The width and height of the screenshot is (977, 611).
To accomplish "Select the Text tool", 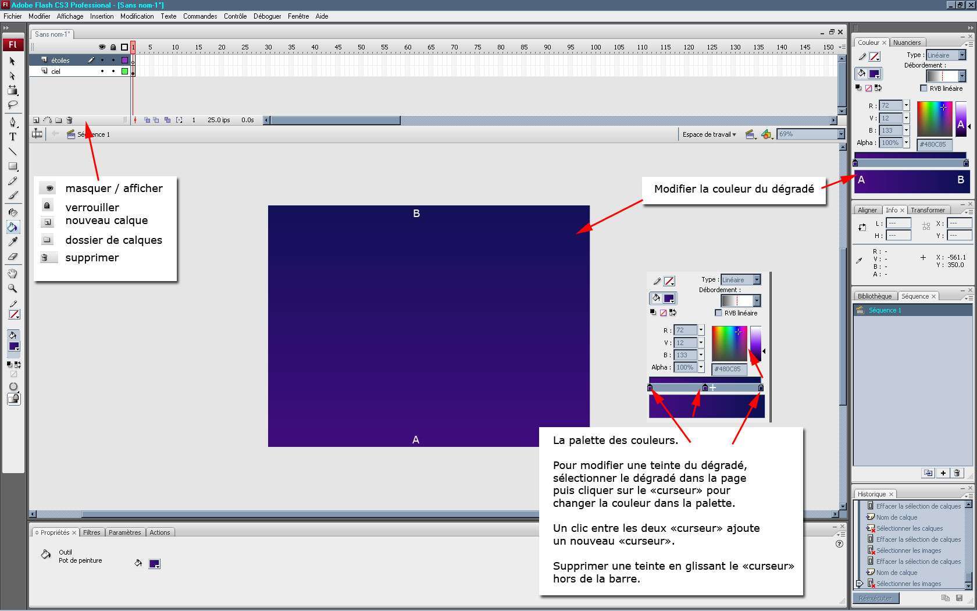I will click(13, 137).
